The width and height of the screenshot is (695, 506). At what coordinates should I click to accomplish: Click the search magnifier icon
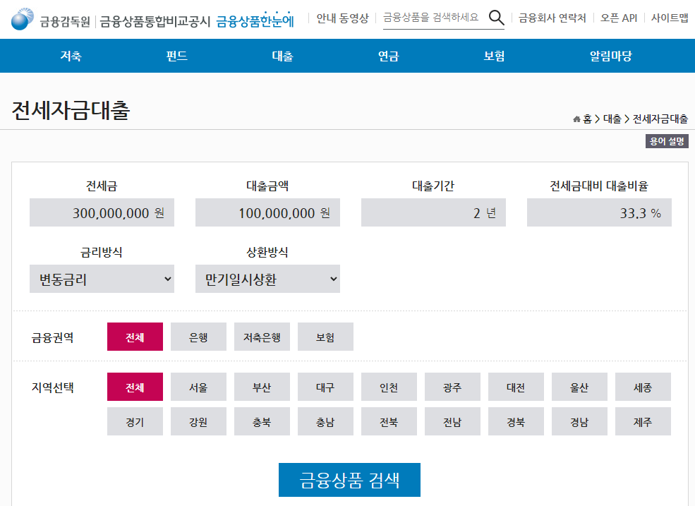pos(496,18)
